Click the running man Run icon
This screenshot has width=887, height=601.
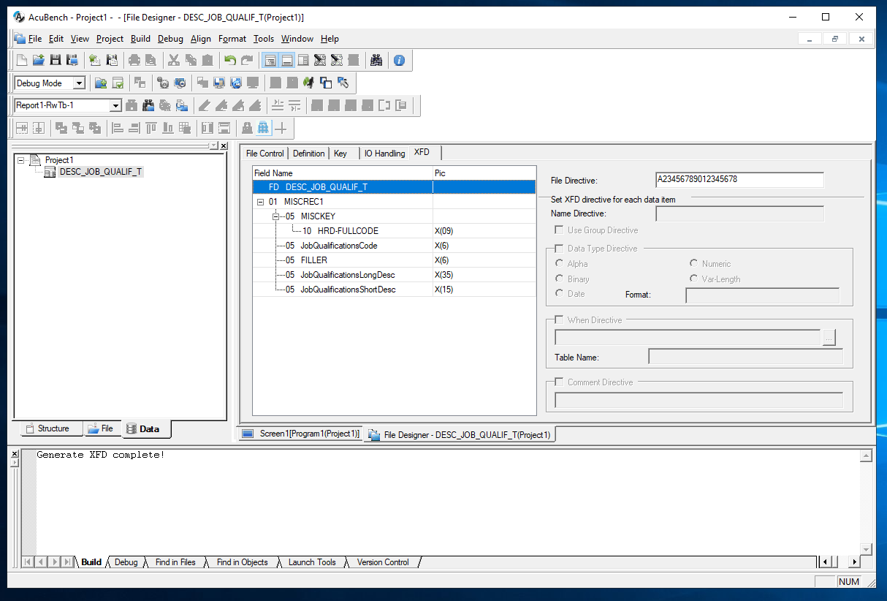[308, 83]
